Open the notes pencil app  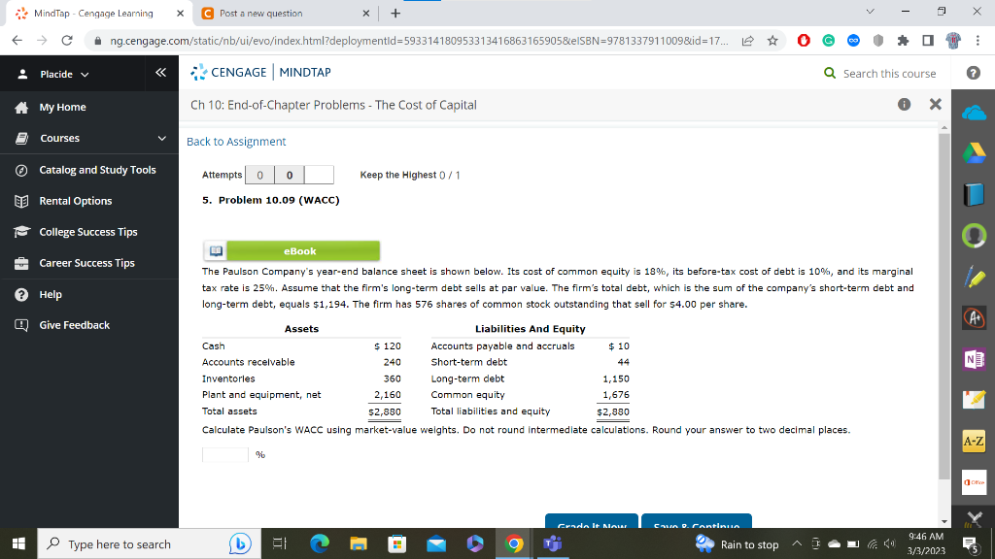(x=974, y=399)
